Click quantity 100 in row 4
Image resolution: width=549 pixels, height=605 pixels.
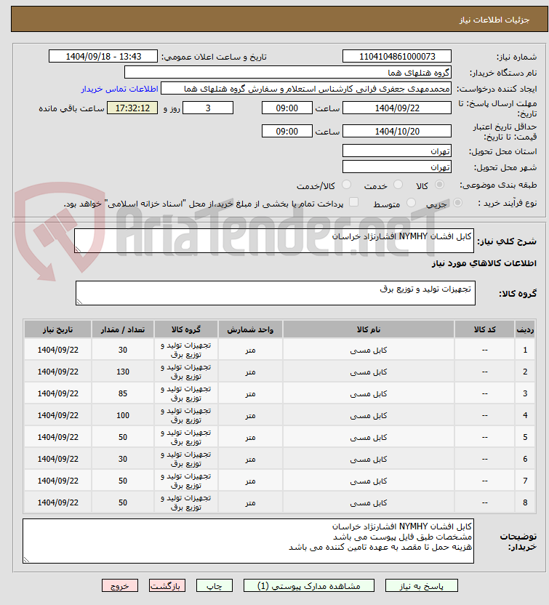pyautogui.click(x=123, y=415)
